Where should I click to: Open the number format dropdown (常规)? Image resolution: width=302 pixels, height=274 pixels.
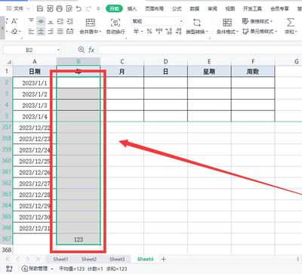pos(157,21)
